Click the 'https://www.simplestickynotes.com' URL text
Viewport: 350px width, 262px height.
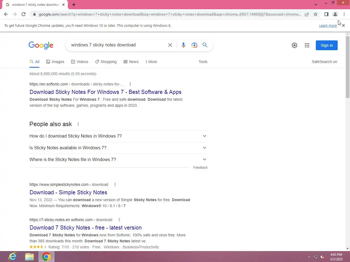tap(59, 184)
